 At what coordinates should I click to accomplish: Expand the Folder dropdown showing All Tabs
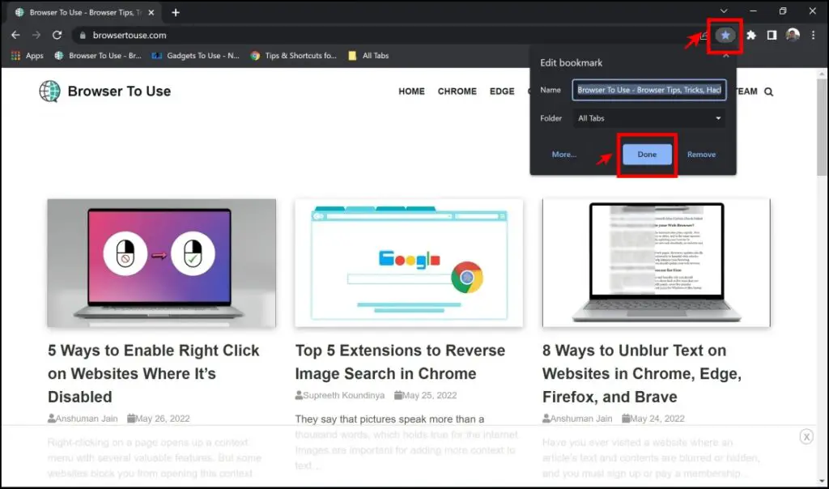coord(648,118)
